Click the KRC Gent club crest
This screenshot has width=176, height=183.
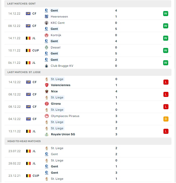click(47, 23)
